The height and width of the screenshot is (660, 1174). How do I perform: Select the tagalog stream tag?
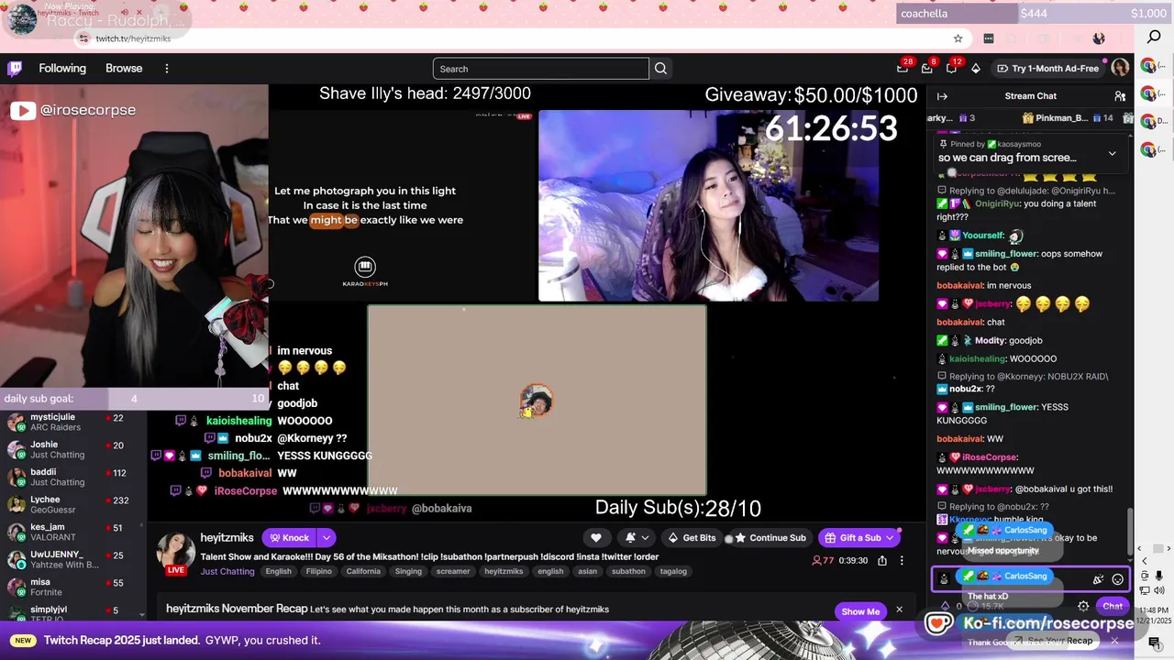673,571
